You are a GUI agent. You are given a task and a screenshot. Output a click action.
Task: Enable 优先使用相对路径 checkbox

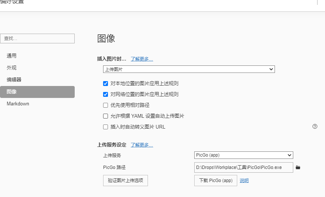[106, 105]
